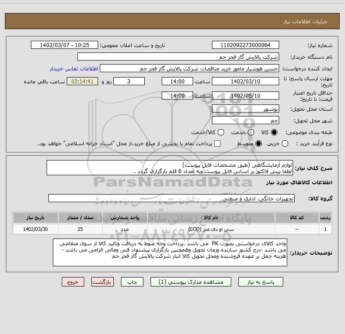Image resolution: width=345 pixels, height=334 pixels.
Task: Click the بازگشت back button
Action: pos(103,282)
